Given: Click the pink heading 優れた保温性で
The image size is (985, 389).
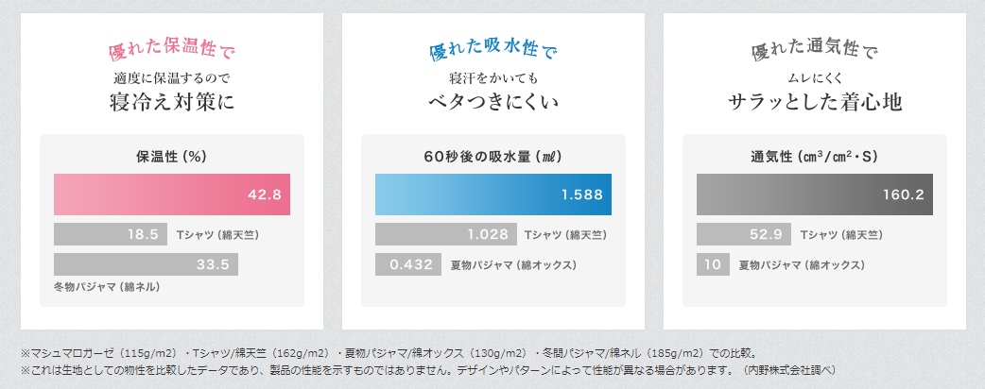Looking at the screenshot, I should click(171, 47).
